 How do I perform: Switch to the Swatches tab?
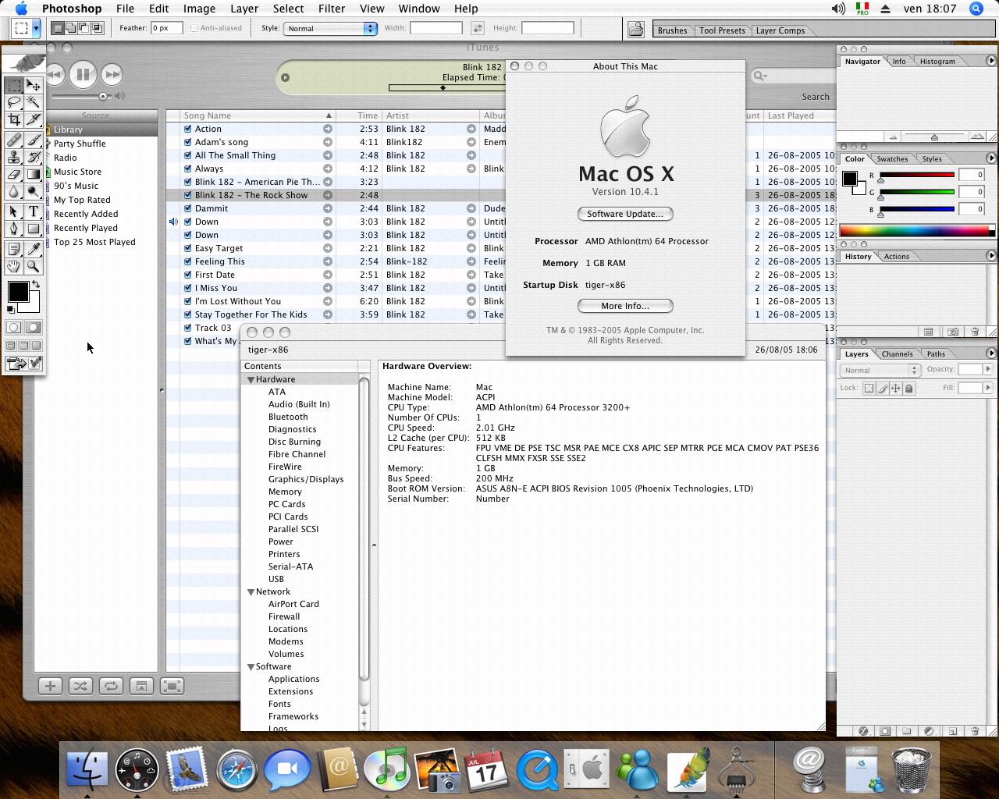pyautogui.click(x=892, y=159)
